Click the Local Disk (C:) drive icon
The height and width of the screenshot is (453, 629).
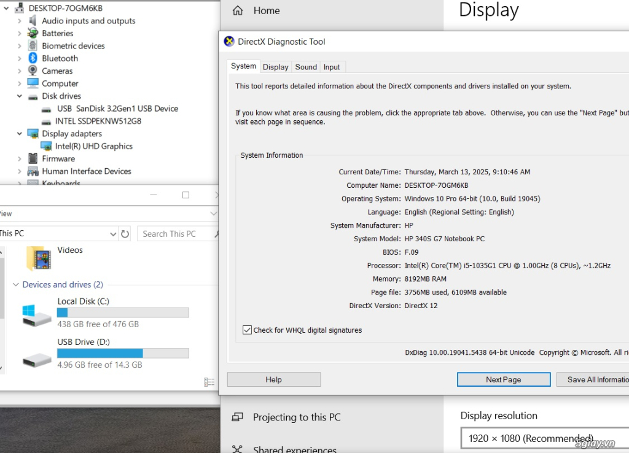tap(36, 316)
